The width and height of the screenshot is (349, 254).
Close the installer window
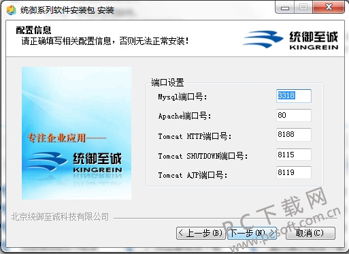pyautogui.click(x=329, y=7)
